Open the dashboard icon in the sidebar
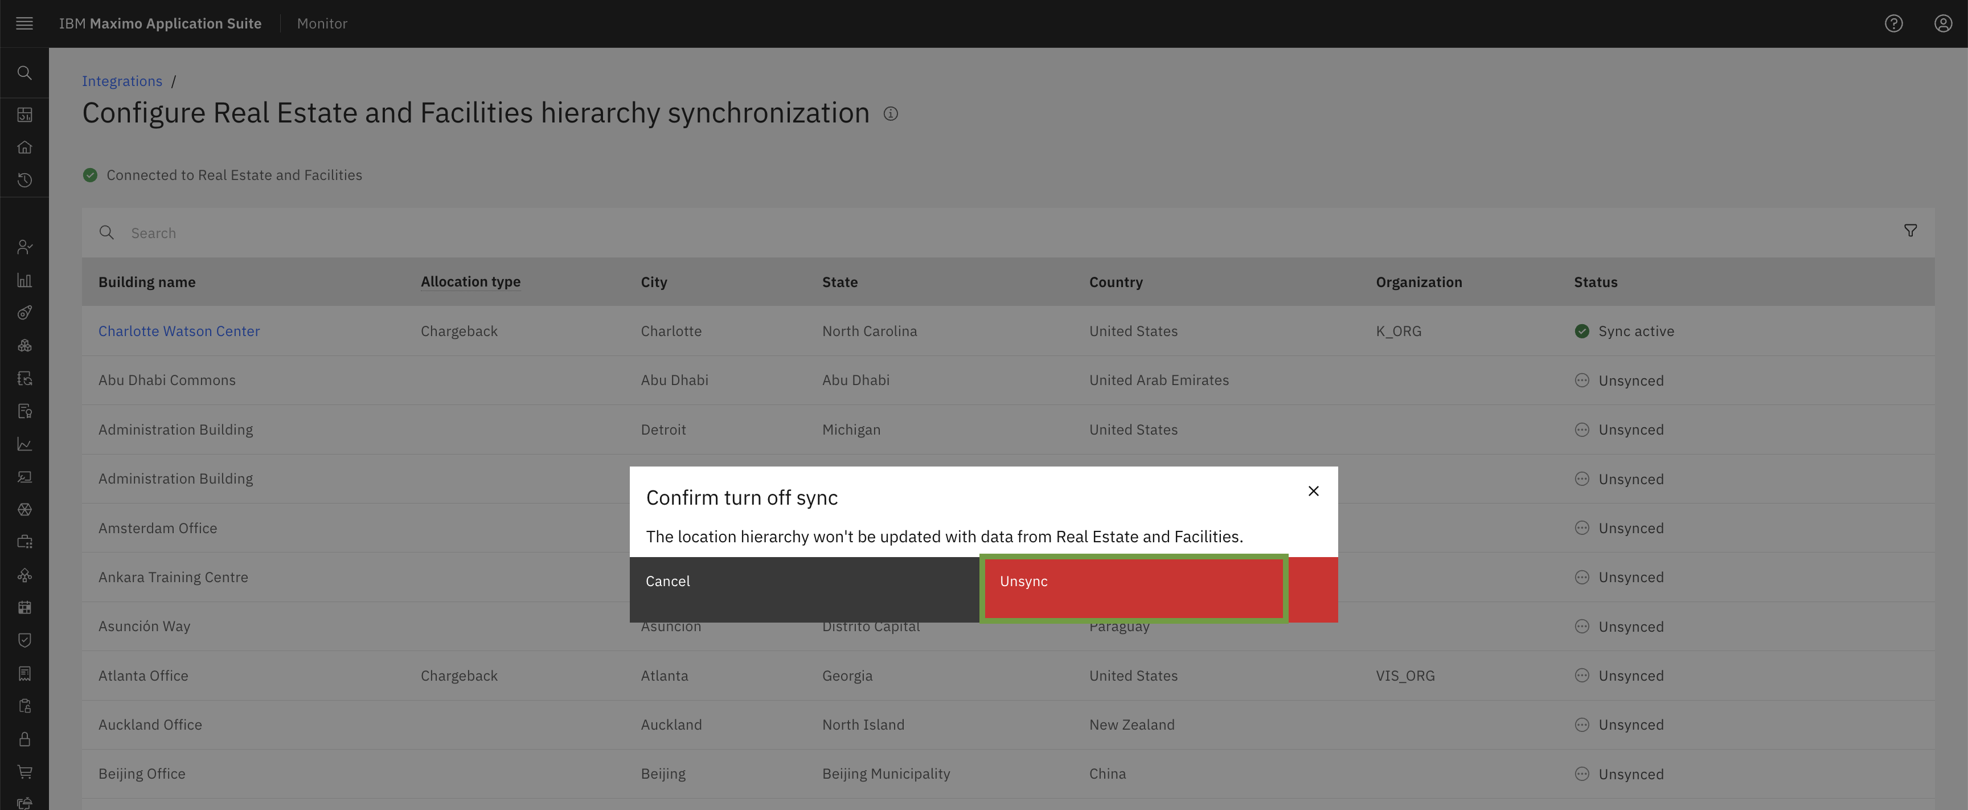This screenshot has height=810, width=1968. 24,114
